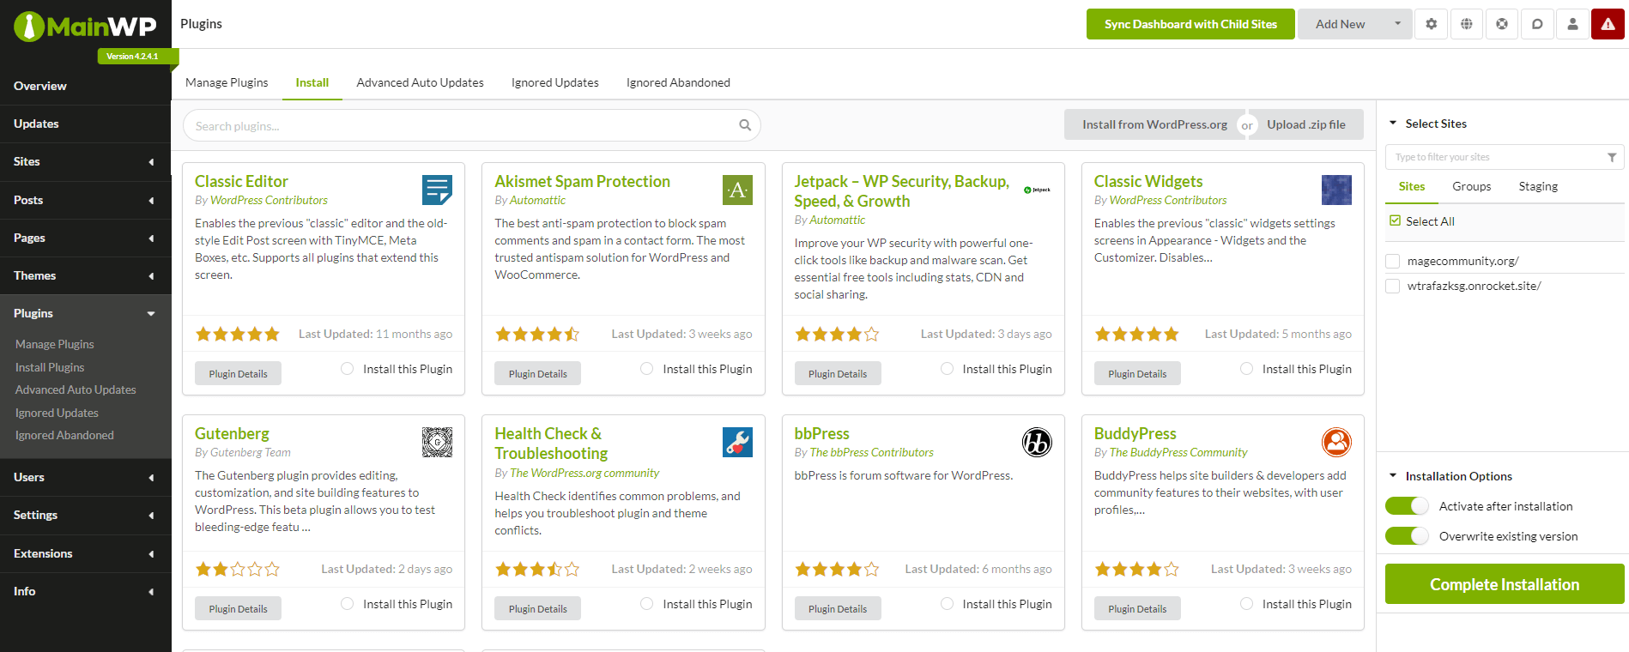The image size is (1629, 652).
Task: Click the Akismet Spam Protection plugin icon
Action: pyautogui.click(x=737, y=190)
